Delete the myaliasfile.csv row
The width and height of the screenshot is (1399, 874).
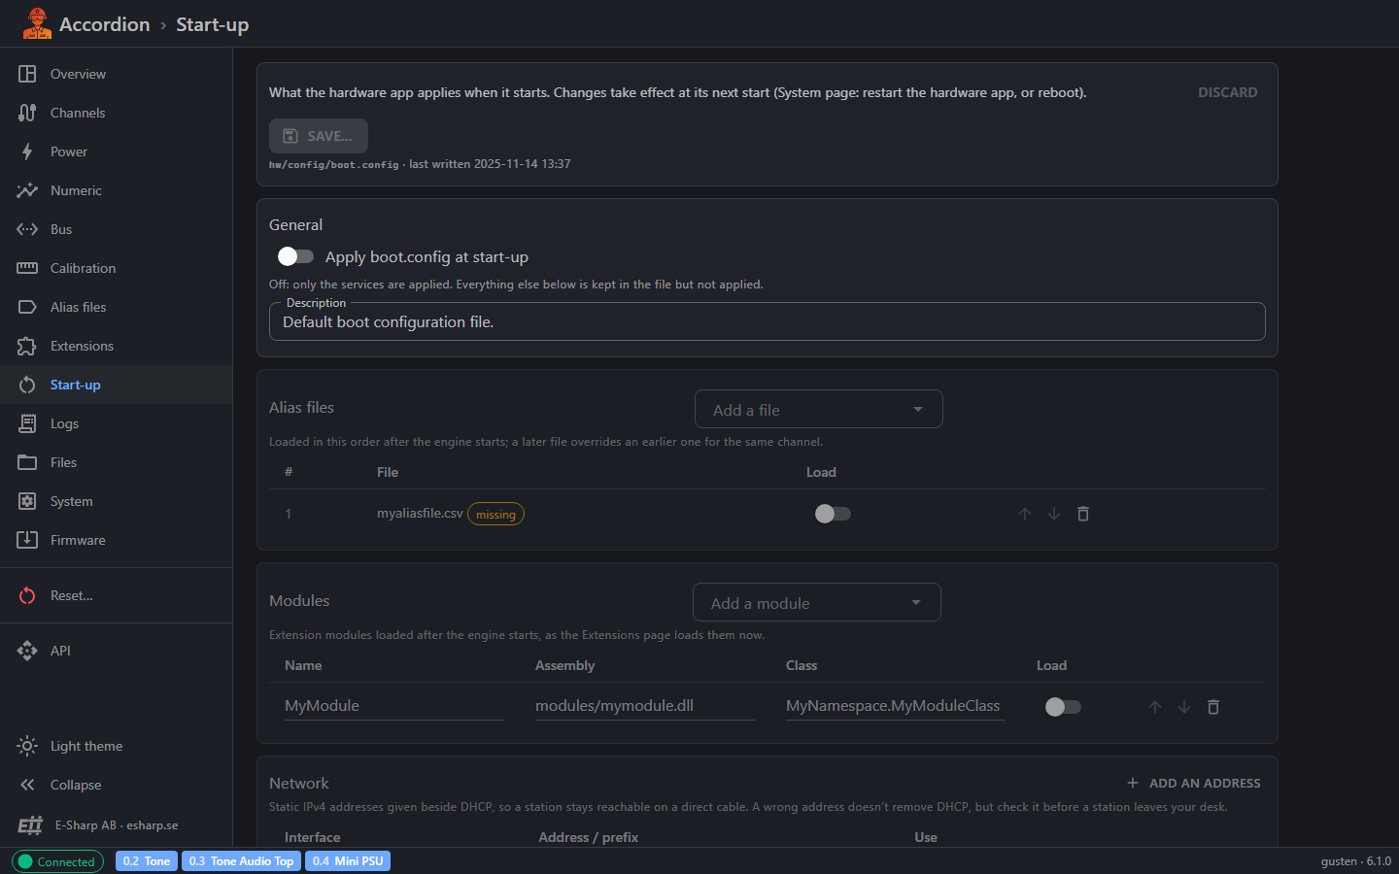(1083, 514)
